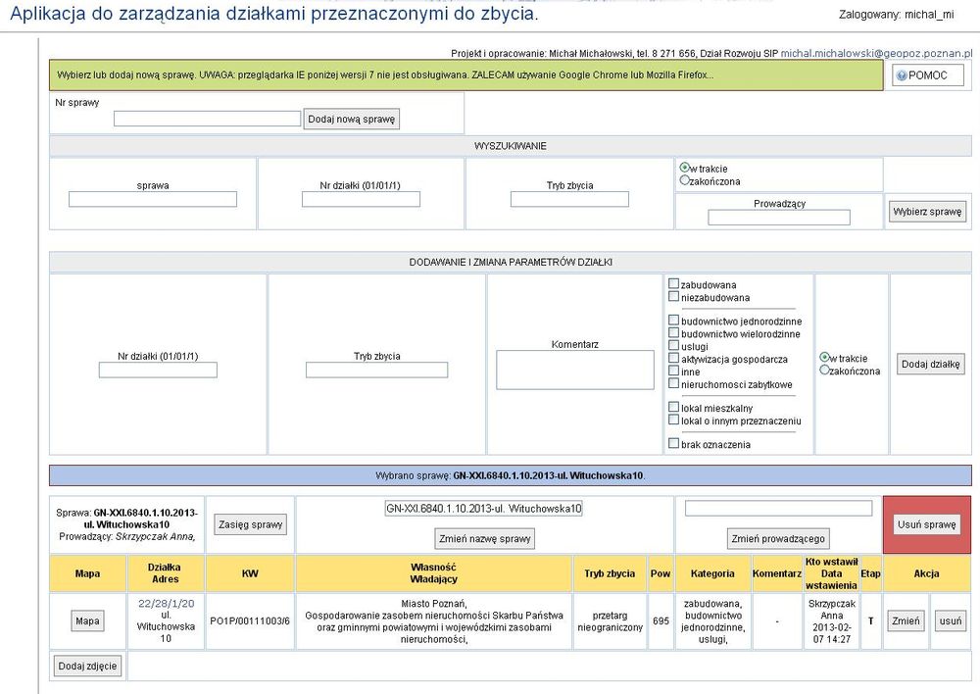Select 'zakończona' radio in search section
This screenshot has height=694, width=980.
pyautogui.click(x=684, y=181)
